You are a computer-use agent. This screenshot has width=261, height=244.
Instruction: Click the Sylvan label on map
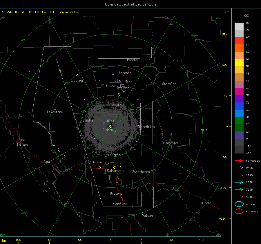click(111, 86)
